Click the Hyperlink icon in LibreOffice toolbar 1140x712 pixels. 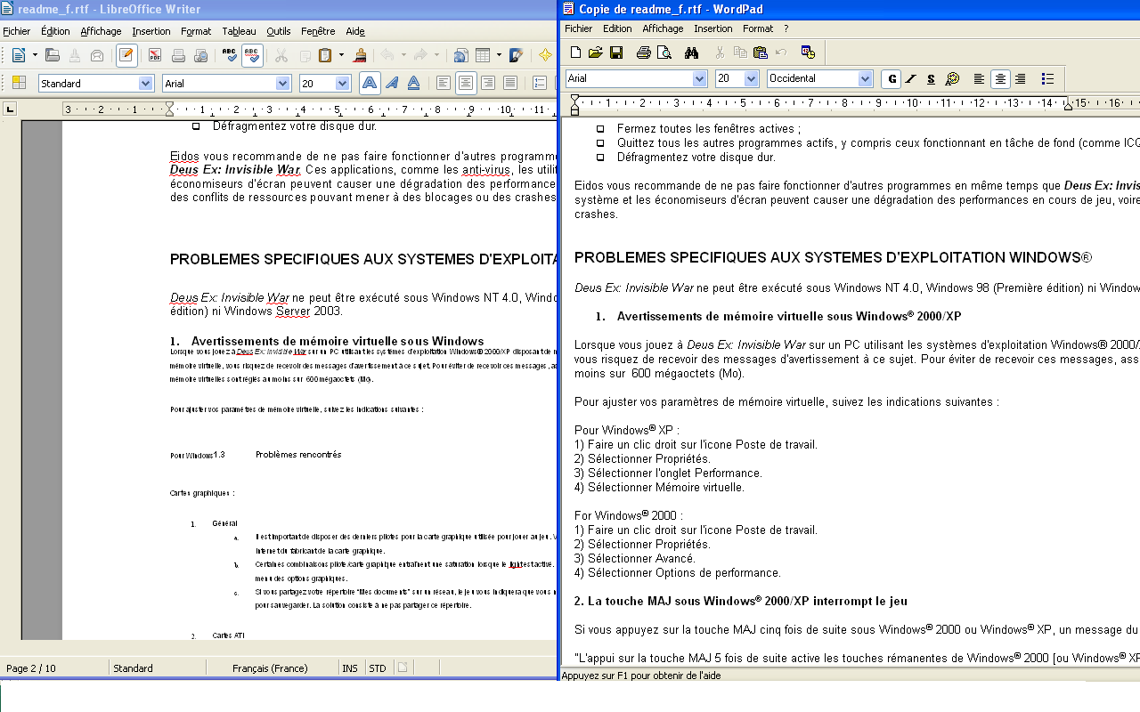click(460, 55)
